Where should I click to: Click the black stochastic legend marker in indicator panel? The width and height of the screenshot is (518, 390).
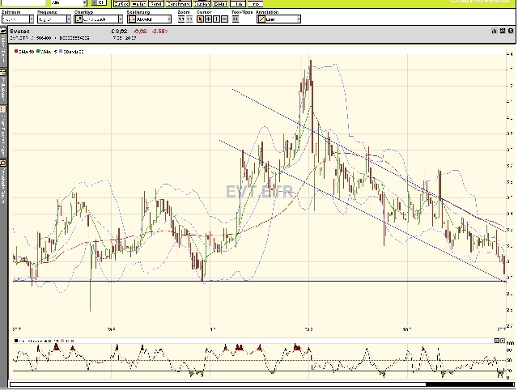point(16,341)
